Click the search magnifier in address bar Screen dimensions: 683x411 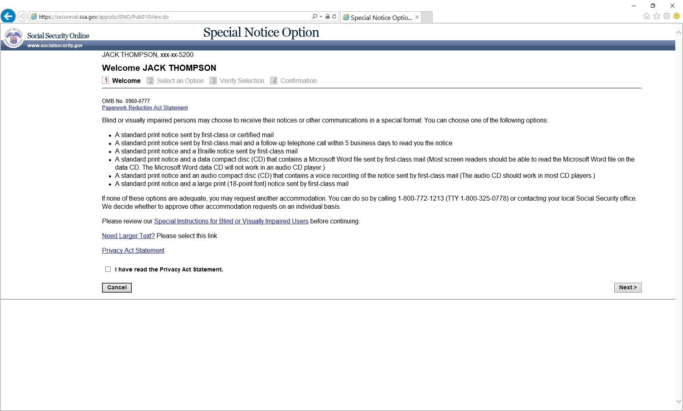point(314,17)
